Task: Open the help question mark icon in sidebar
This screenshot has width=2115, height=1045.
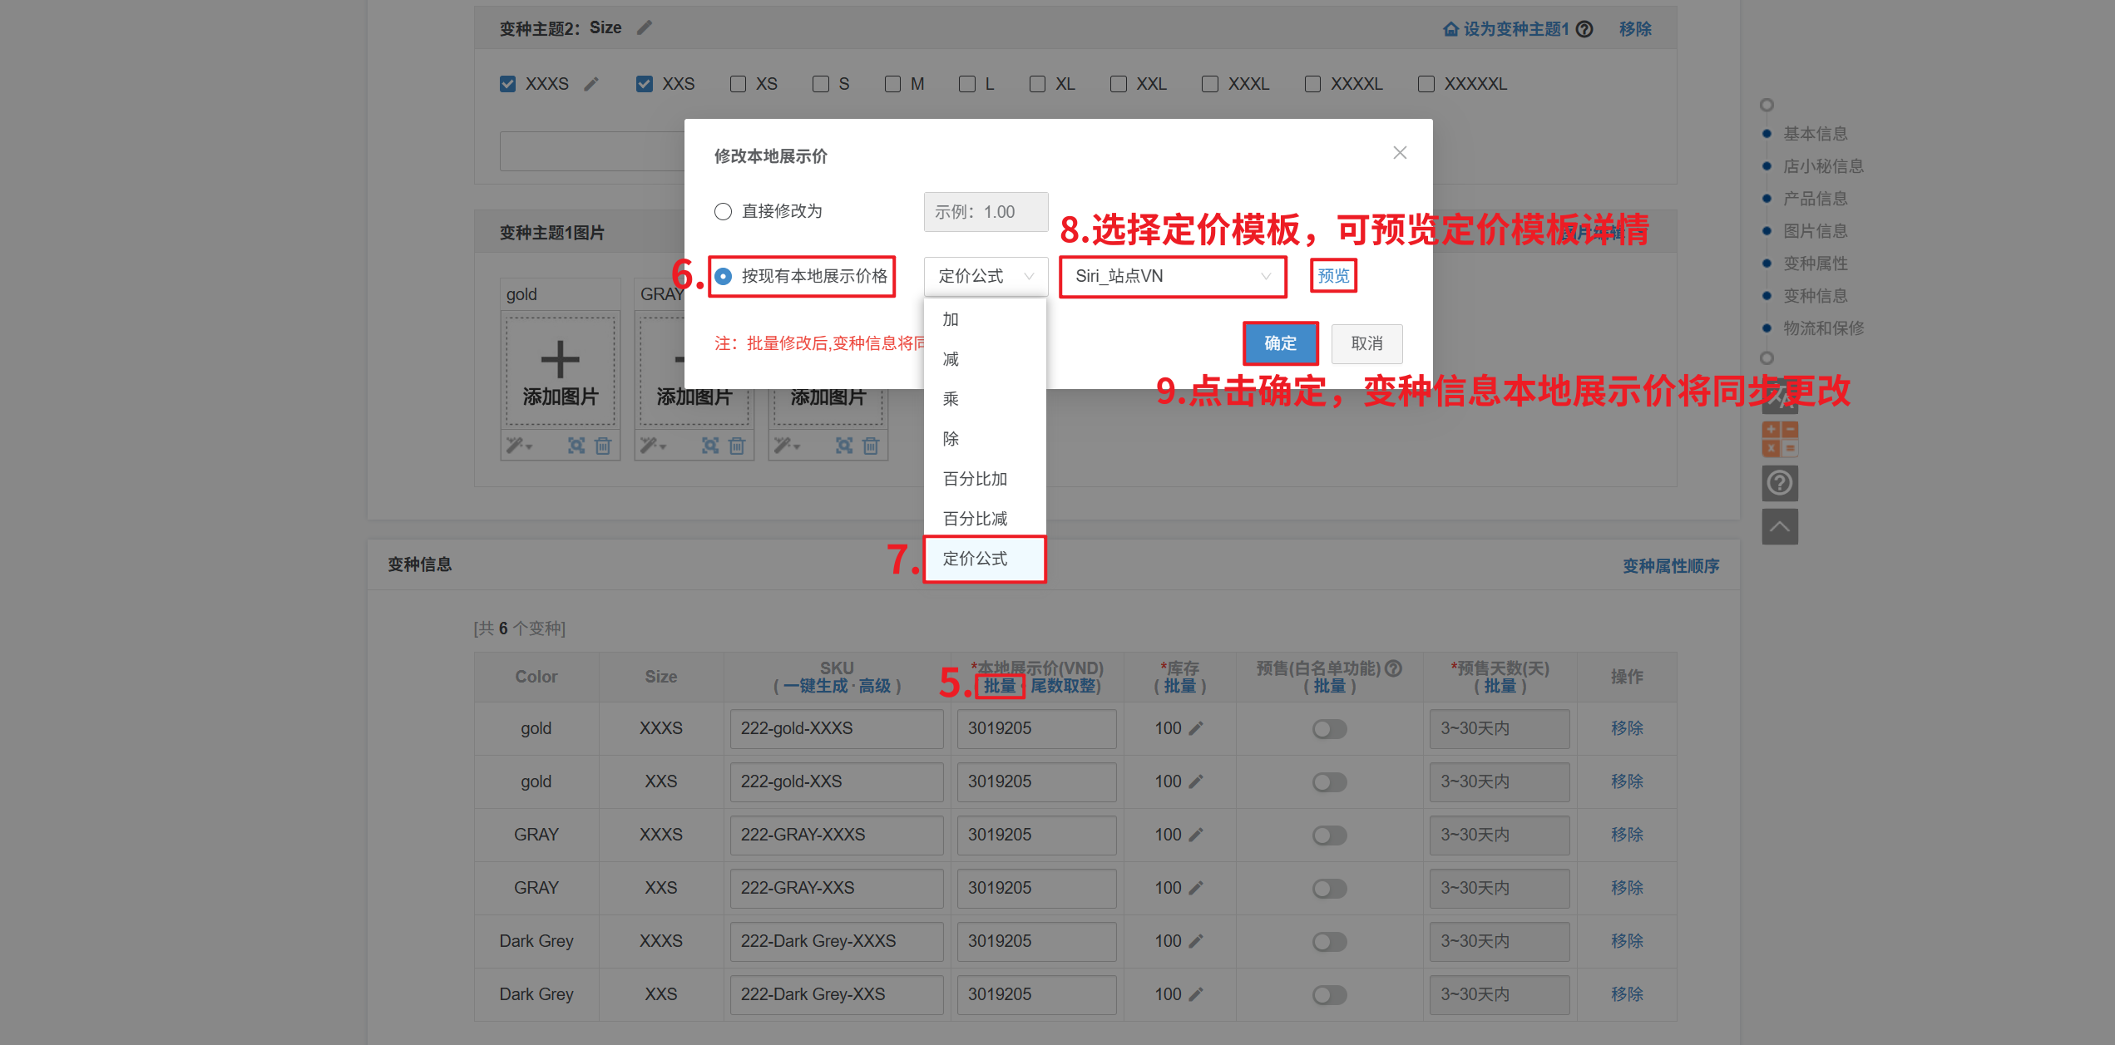Action: pyautogui.click(x=1779, y=483)
